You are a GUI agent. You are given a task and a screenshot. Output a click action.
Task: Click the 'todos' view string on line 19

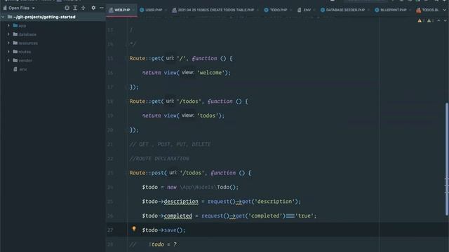208,115
